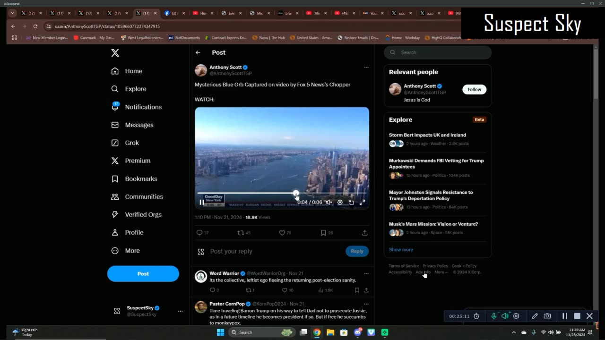Expand video to fullscreen
The width and height of the screenshot is (605, 340).
[362, 202]
